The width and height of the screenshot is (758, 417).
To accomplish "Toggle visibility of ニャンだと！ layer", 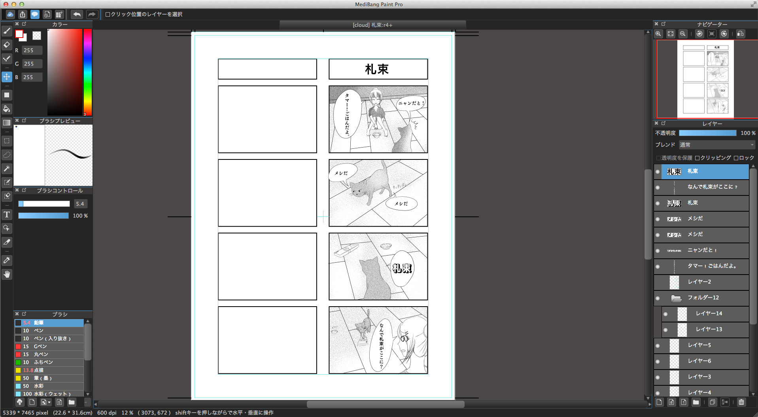I will [658, 251].
